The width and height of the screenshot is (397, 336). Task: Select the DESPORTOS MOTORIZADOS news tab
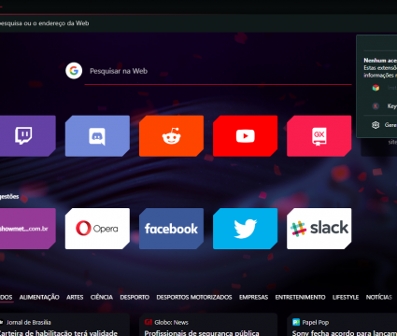(x=194, y=297)
